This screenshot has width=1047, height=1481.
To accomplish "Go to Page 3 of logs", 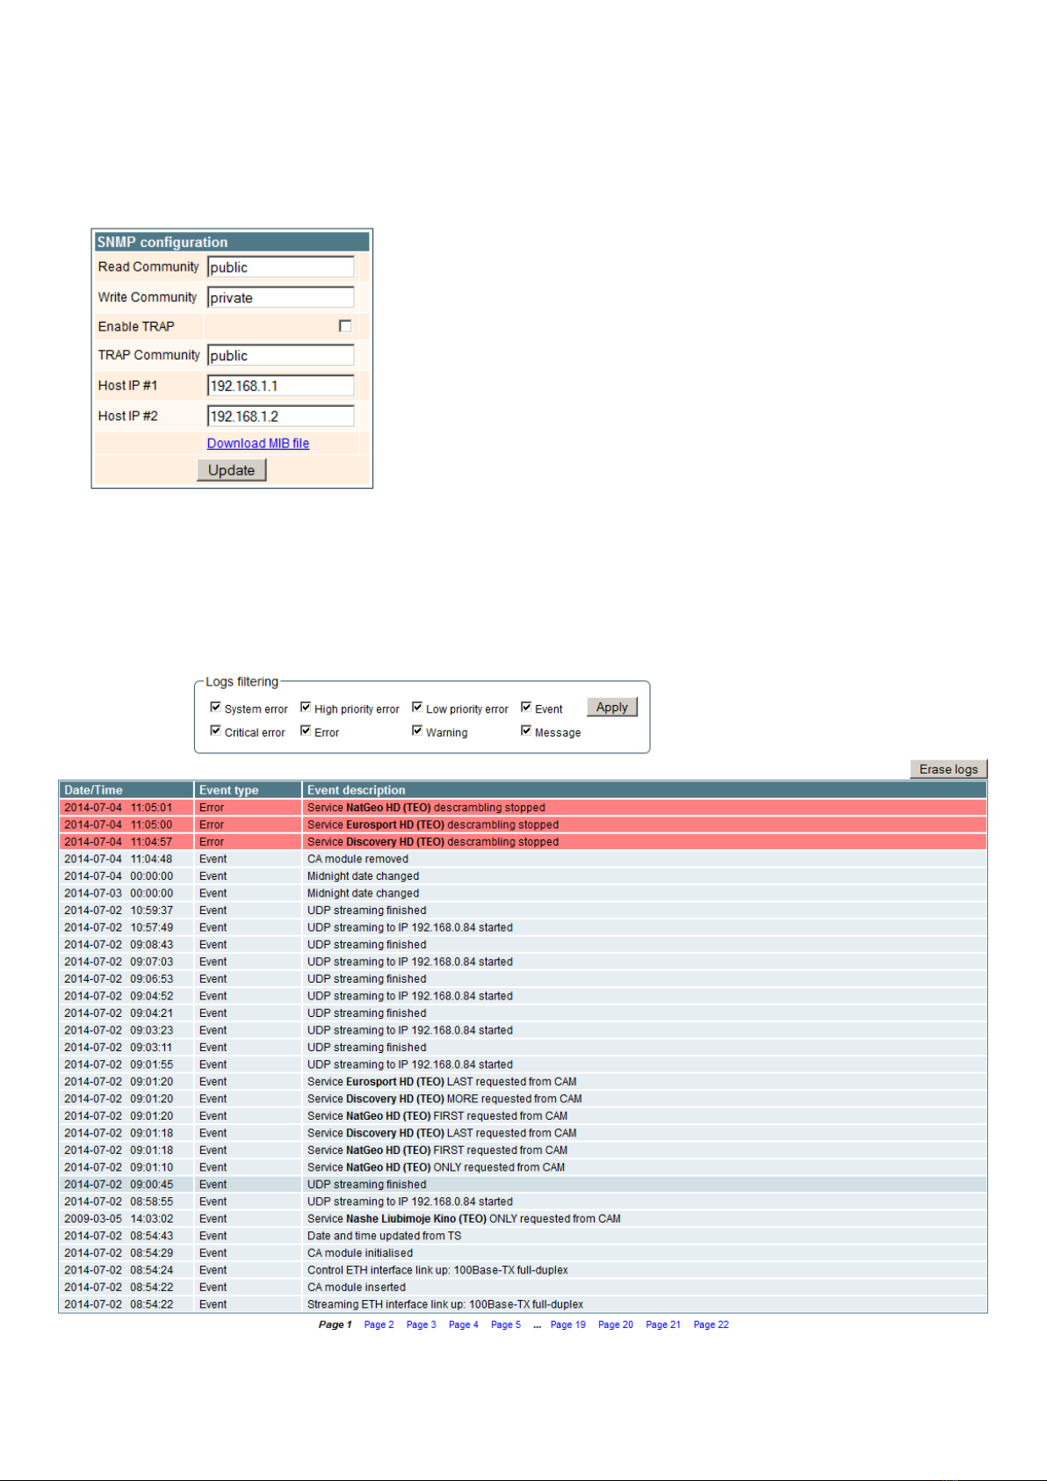I will pyautogui.click(x=421, y=1325).
